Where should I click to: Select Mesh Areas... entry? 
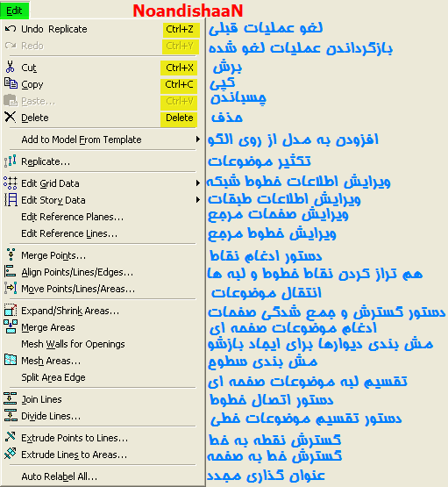[51, 361]
